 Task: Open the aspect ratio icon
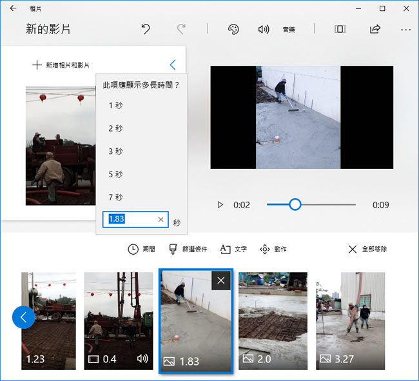(x=340, y=29)
